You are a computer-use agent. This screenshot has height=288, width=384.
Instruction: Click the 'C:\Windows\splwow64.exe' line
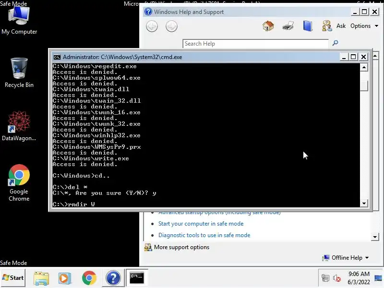[96, 78]
